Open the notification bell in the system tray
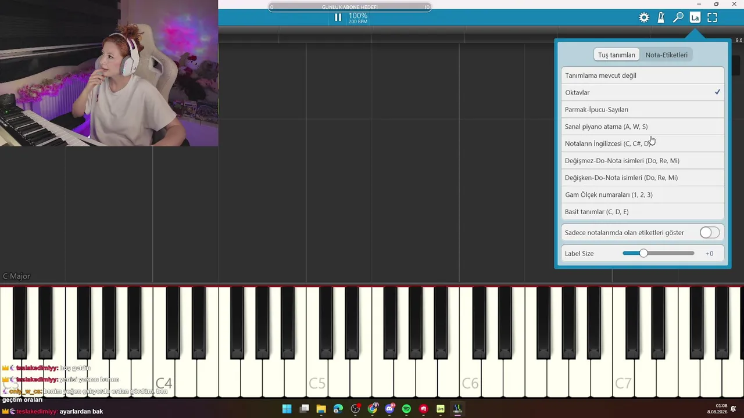The image size is (744, 418). tap(734, 409)
